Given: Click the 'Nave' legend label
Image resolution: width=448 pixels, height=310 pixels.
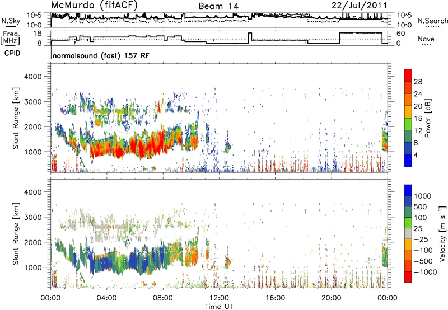Looking at the screenshot, I should (x=426, y=39).
